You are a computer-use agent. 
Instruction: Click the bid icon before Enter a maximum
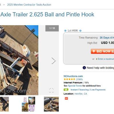click(97, 59)
